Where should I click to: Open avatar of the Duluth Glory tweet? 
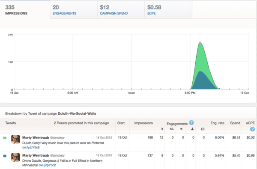15,139
